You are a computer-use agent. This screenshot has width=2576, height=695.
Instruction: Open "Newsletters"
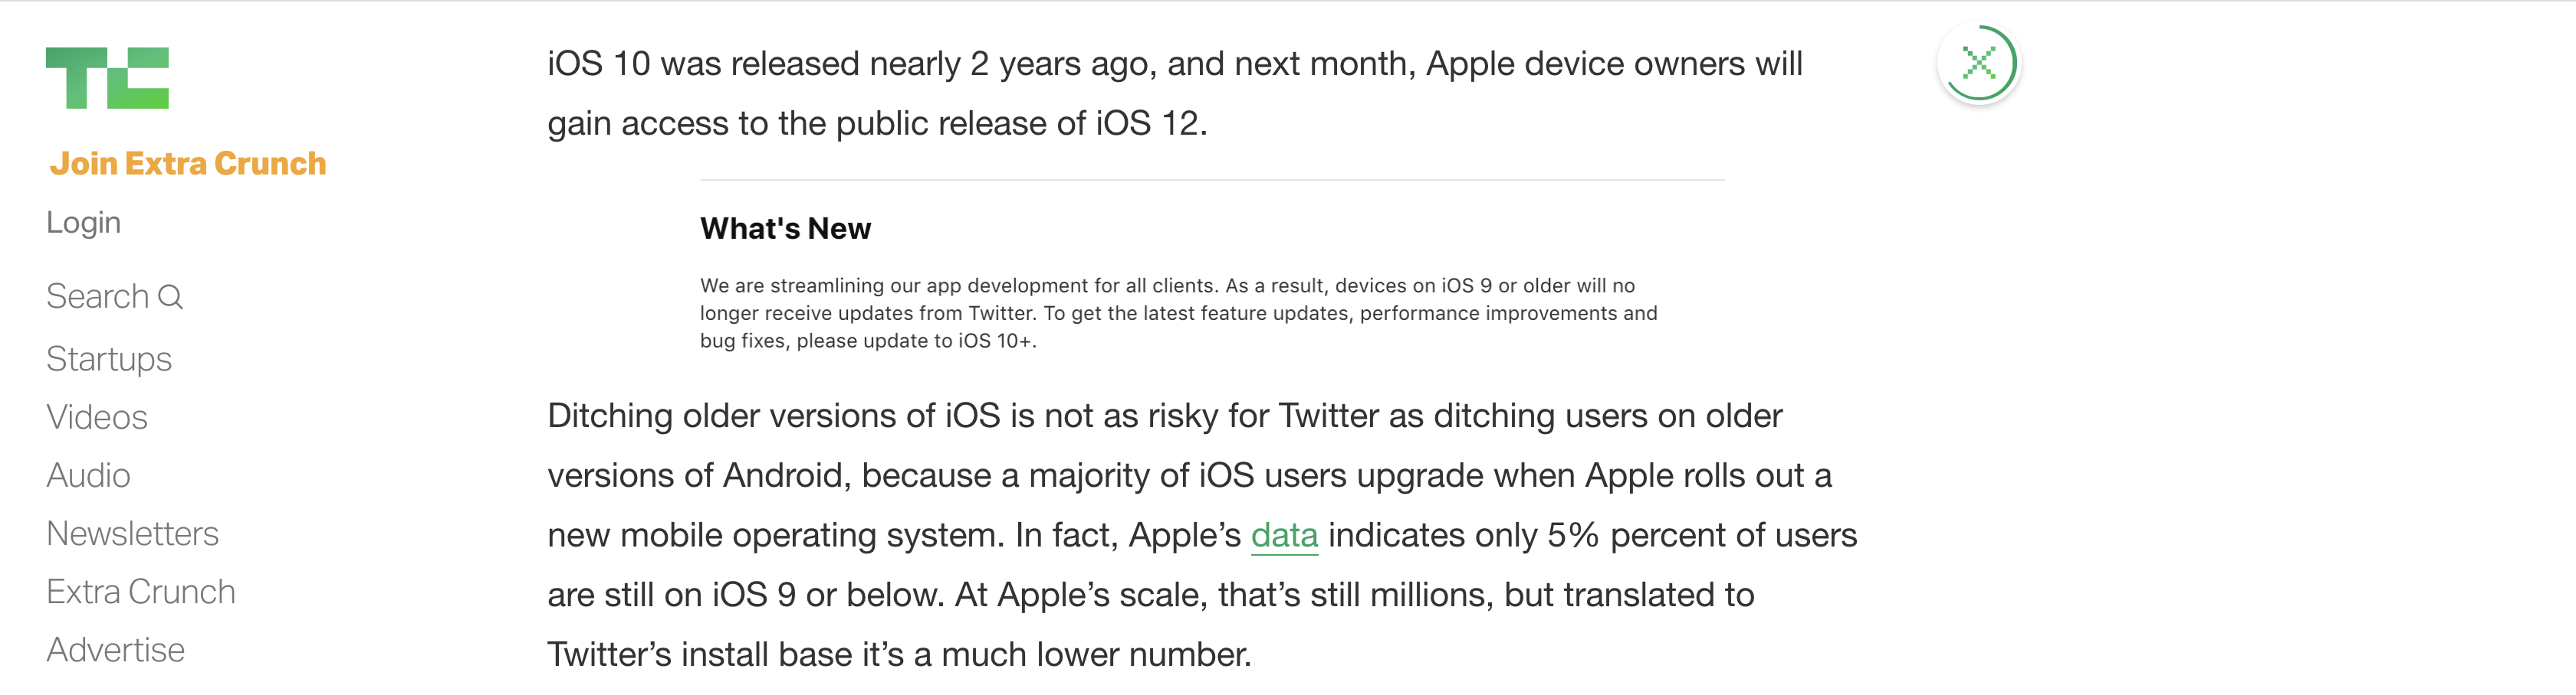pos(132,533)
